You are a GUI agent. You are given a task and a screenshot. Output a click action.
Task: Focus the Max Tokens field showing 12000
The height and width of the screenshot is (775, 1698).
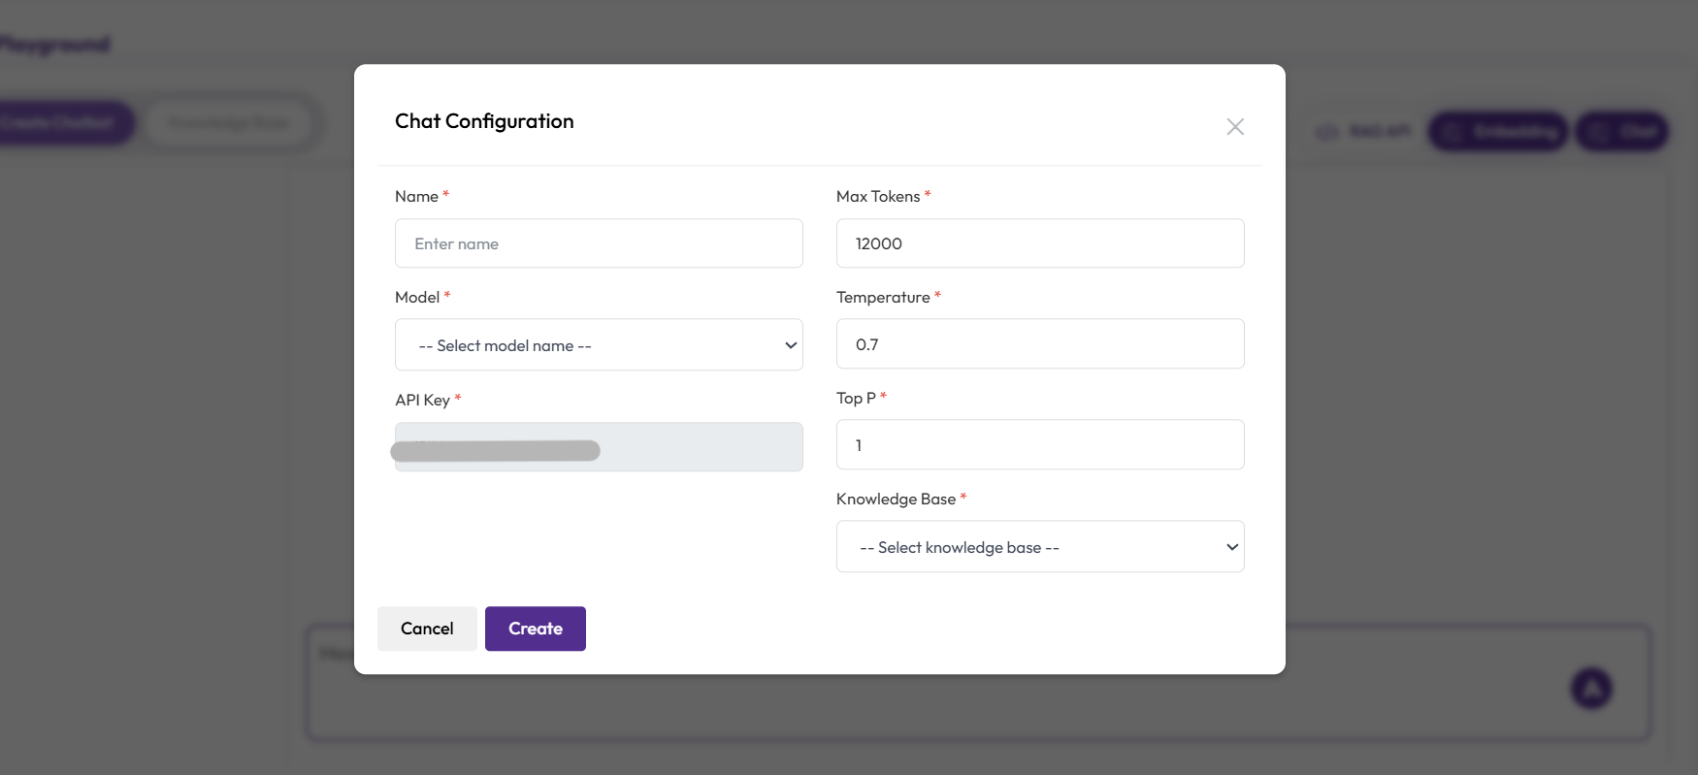1039,243
